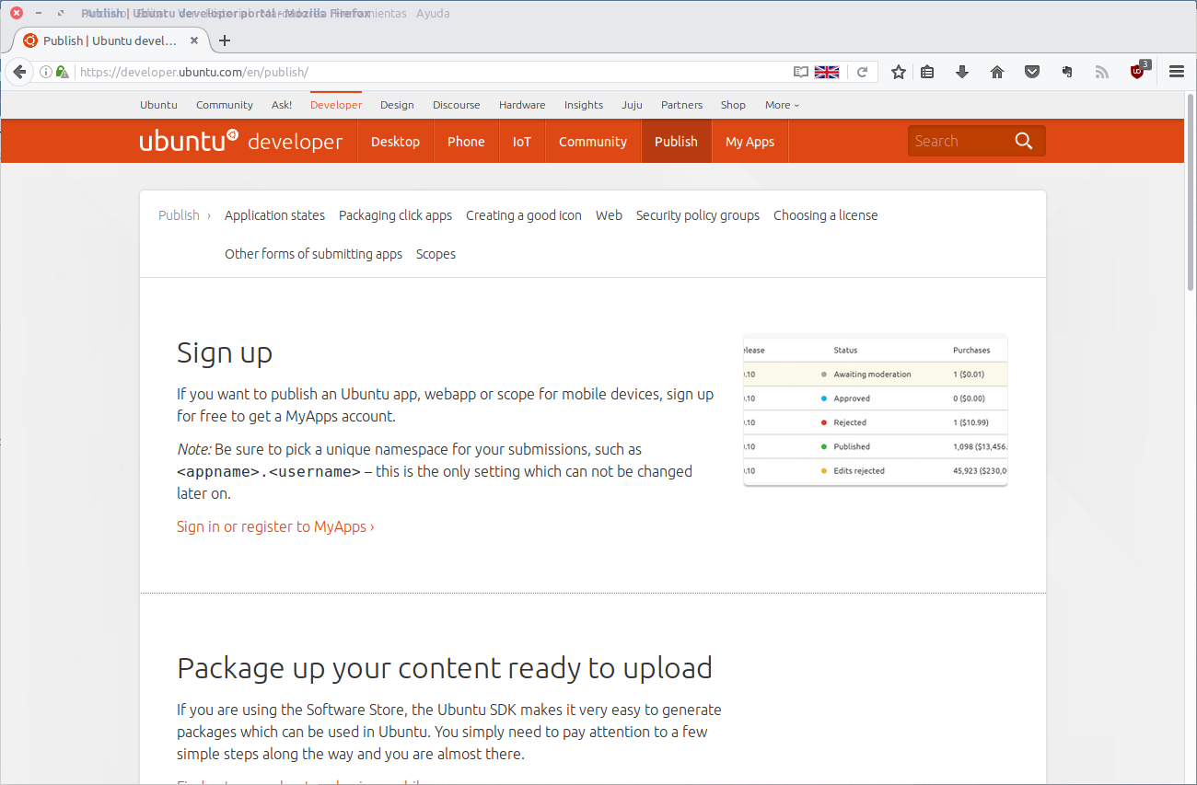
Task: Open Choosing a license link
Action: tap(825, 215)
